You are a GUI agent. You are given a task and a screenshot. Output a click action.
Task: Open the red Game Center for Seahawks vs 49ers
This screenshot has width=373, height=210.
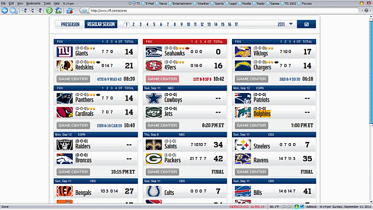(x=162, y=79)
